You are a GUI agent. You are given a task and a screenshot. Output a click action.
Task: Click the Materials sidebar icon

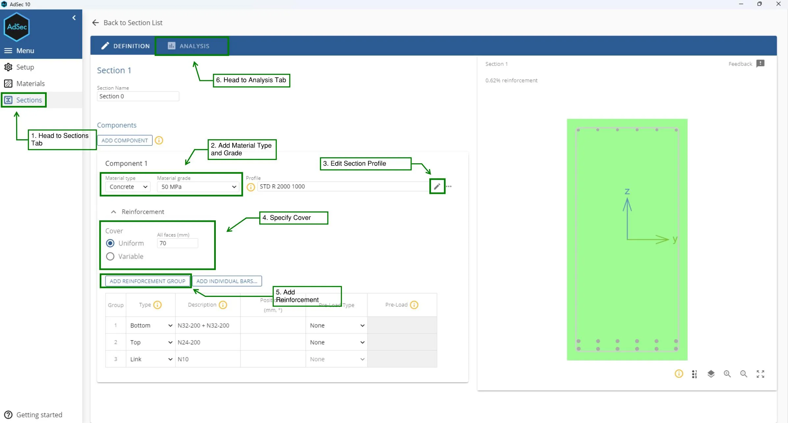point(8,83)
